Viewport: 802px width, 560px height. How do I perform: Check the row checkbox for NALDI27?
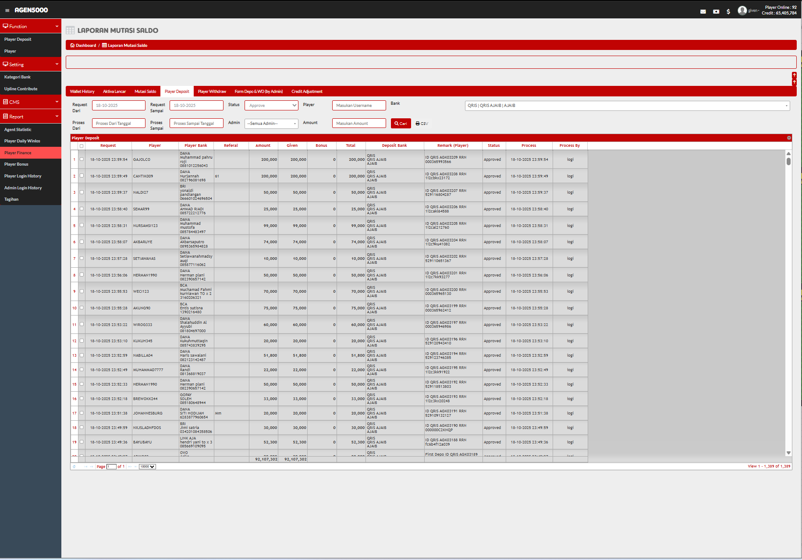(82, 192)
